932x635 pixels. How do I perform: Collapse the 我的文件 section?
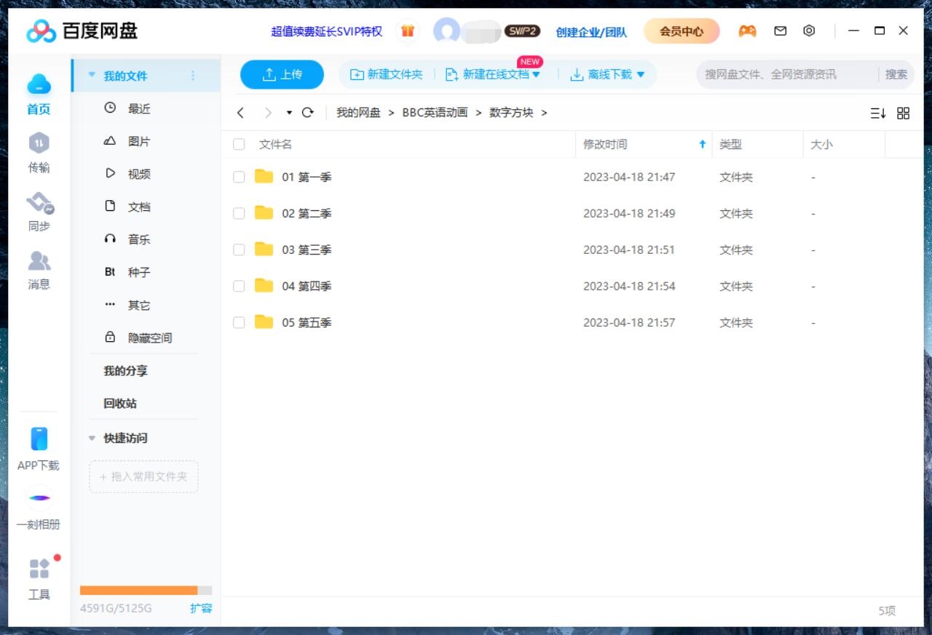point(91,74)
